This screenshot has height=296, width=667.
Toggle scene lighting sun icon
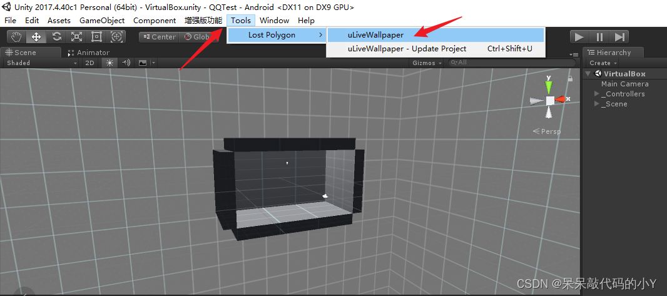[110, 63]
